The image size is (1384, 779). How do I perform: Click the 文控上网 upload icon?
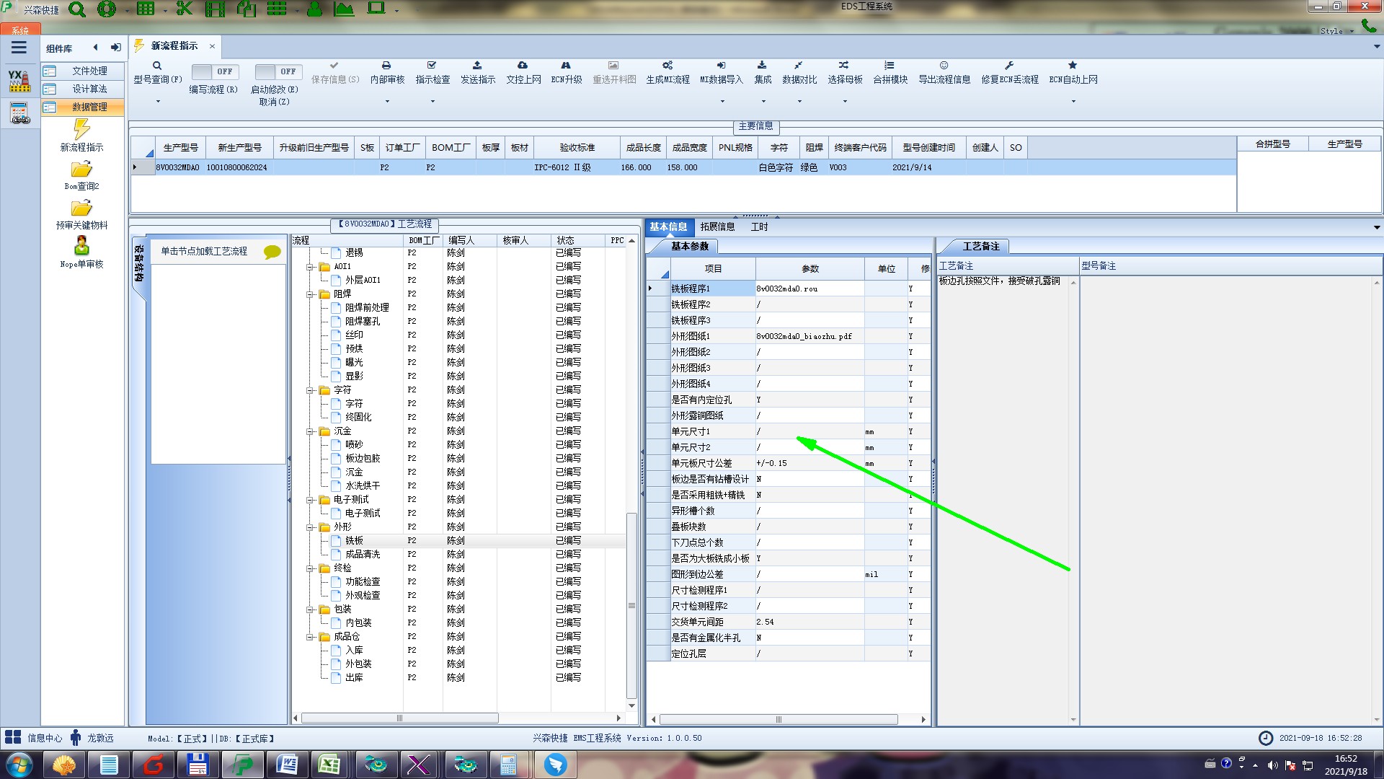click(523, 66)
